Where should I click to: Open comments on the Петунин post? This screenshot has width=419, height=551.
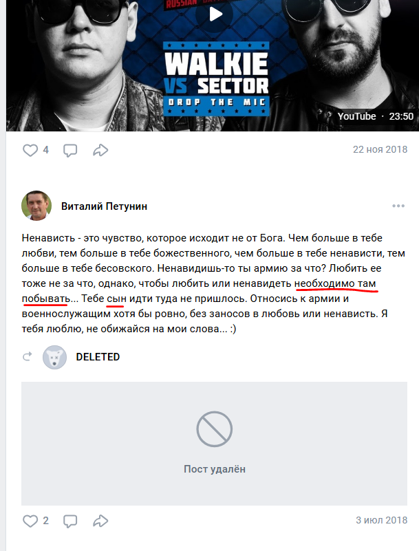point(69,520)
